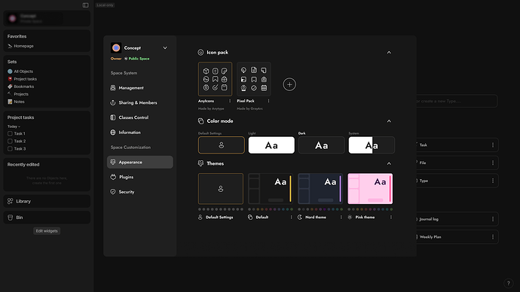Image resolution: width=520 pixels, height=292 pixels.
Task: Open Default theme options menu
Action: click(292, 217)
